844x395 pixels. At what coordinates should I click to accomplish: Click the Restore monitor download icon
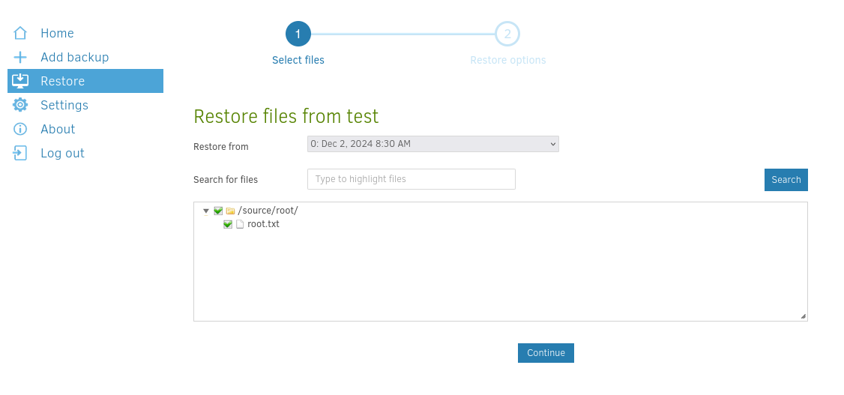(x=20, y=81)
